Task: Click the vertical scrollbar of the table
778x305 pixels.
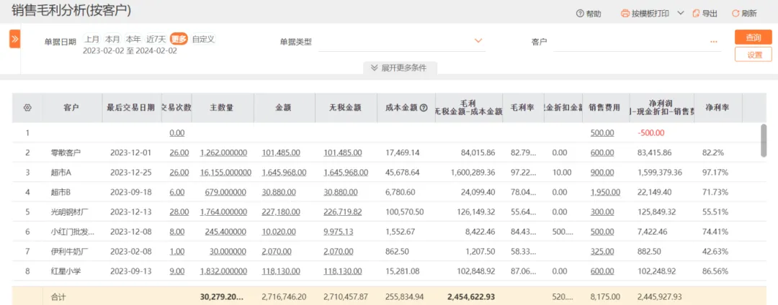Action: coord(764,141)
